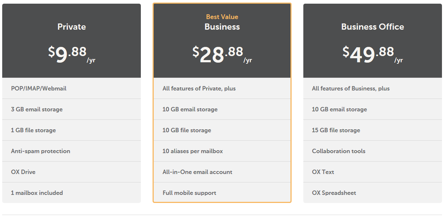Click the OX Spreadsheet feature
The height and width of the screenshot is (222, 446).
(x=373, y=193)
